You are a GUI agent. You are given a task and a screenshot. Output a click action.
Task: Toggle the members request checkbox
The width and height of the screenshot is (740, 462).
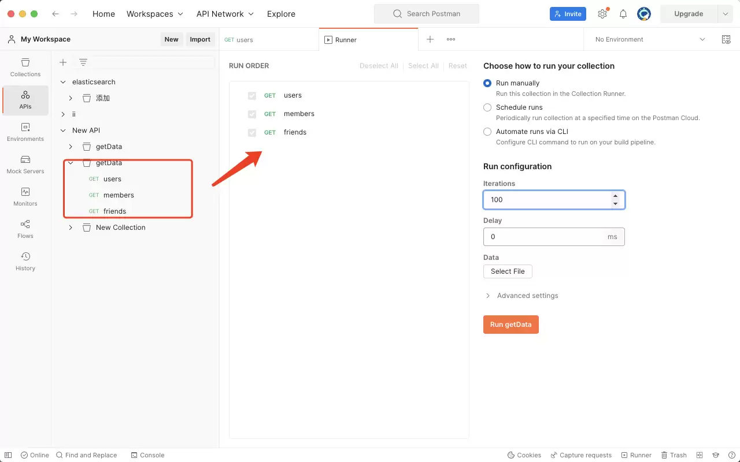252,114
